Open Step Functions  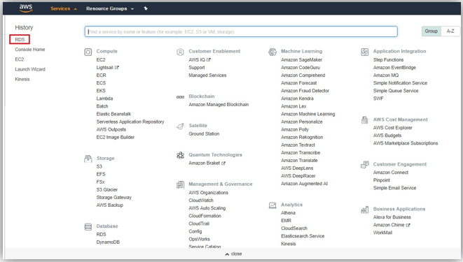click(x=388, y=60)
